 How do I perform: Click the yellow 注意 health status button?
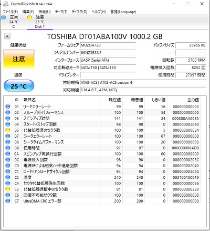click(19, 59)
